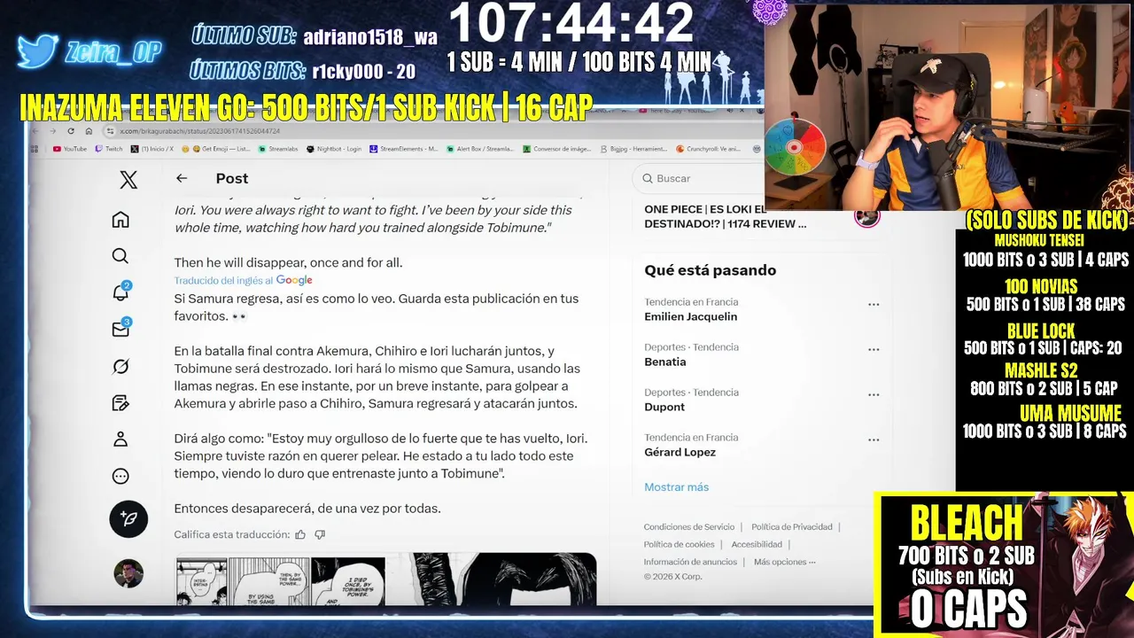This screenshot has height=638, width=1134.
Task: Open Notifications bell with 2 badge
Action: [x=121, y=292]
